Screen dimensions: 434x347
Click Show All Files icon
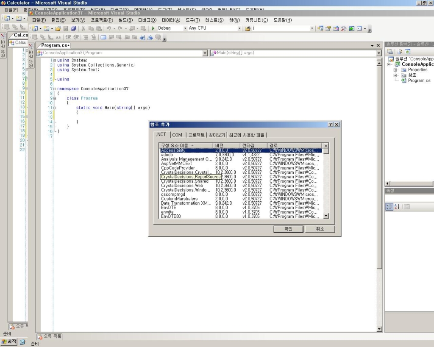click(399, 51)
